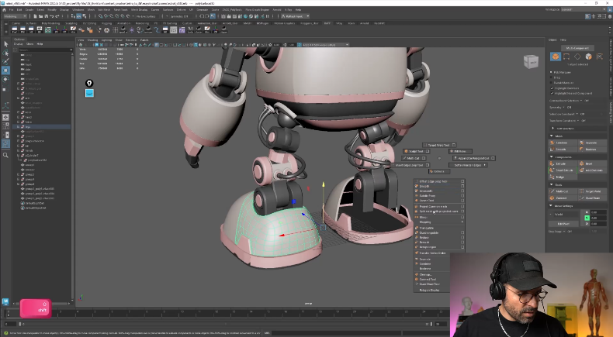Collapse the Mesh section in Modeling Toolkit

552,136
